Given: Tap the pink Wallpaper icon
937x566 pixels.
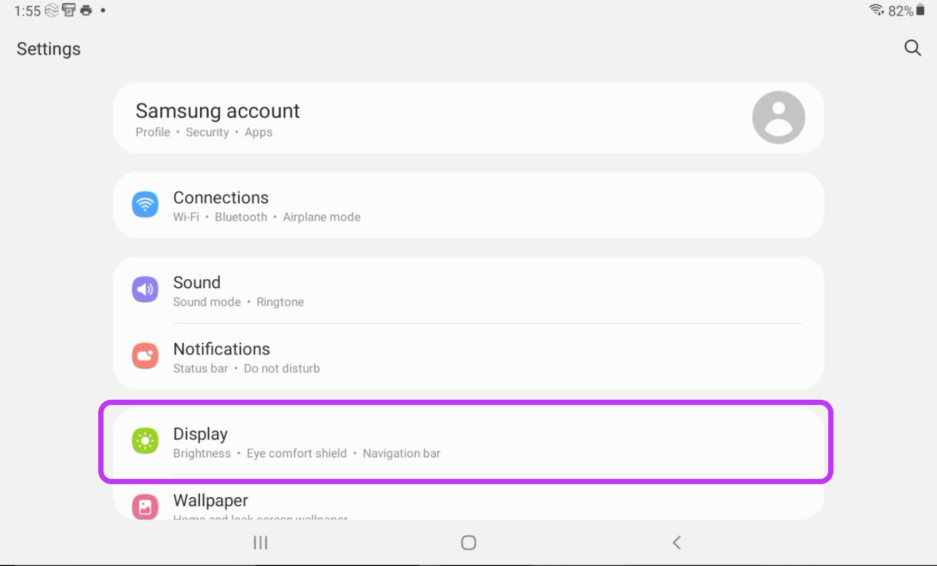Looking at the screenshot, I should (145, 507).
